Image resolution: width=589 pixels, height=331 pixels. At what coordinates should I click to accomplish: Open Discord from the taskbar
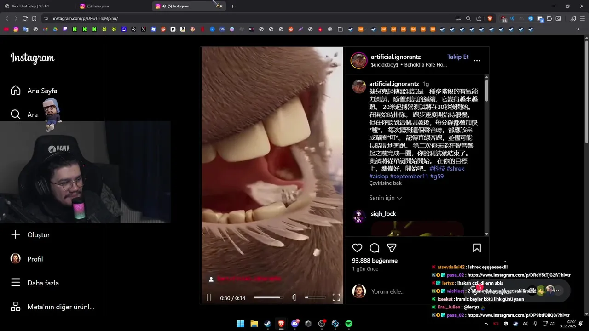pyautogui.click(x=295, y=324)
